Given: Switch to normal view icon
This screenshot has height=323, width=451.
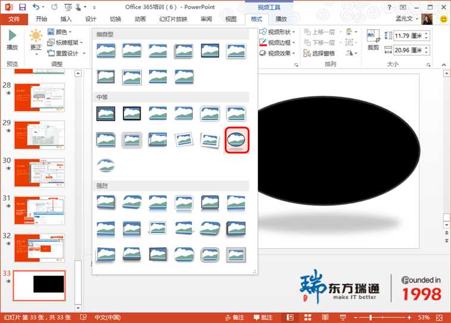Looking at the screenshot, I should 290,318.
